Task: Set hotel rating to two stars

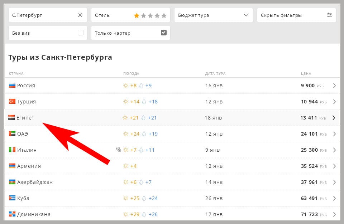Action: pos(143,15)
